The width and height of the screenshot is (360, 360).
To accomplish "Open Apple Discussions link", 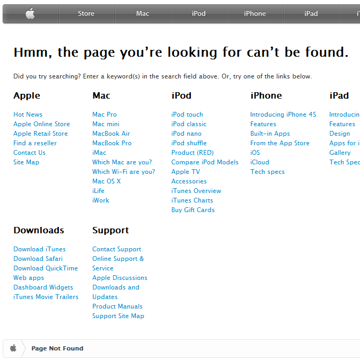I will click(120, 278).
